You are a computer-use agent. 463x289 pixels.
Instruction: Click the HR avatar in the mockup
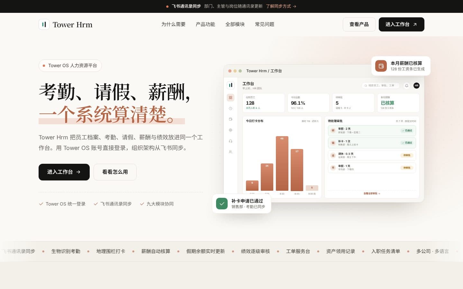pyautogui.click(x=416, y=85)
